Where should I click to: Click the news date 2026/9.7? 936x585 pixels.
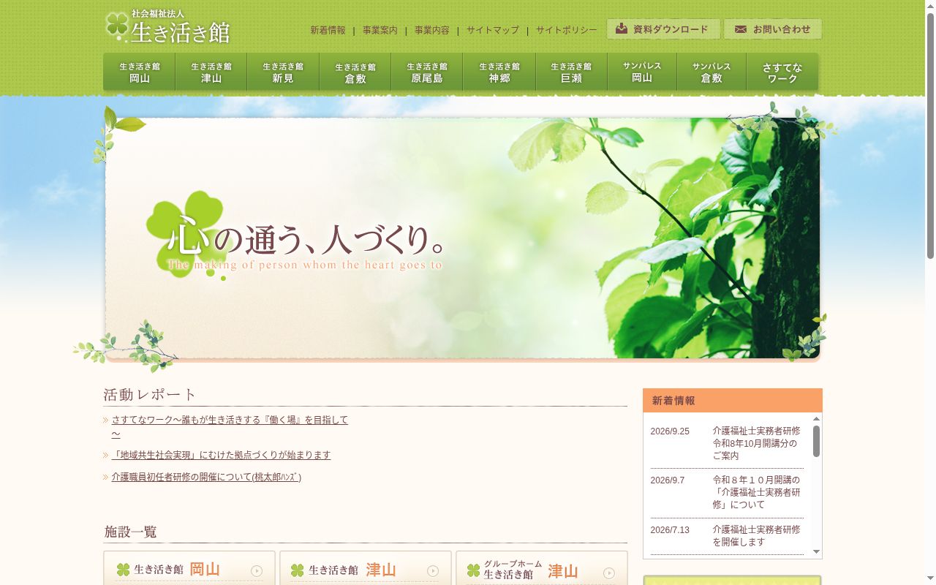click(668, 480)
